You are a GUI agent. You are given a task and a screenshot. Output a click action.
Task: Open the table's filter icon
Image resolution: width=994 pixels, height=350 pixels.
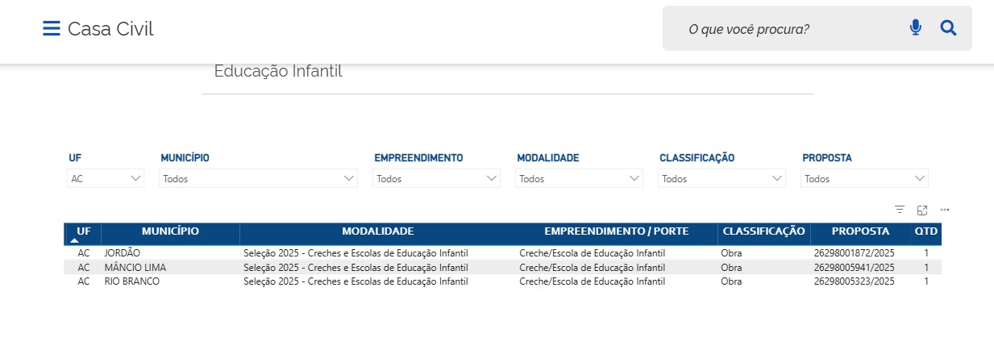pyautogui.click(x=900, y=210)
